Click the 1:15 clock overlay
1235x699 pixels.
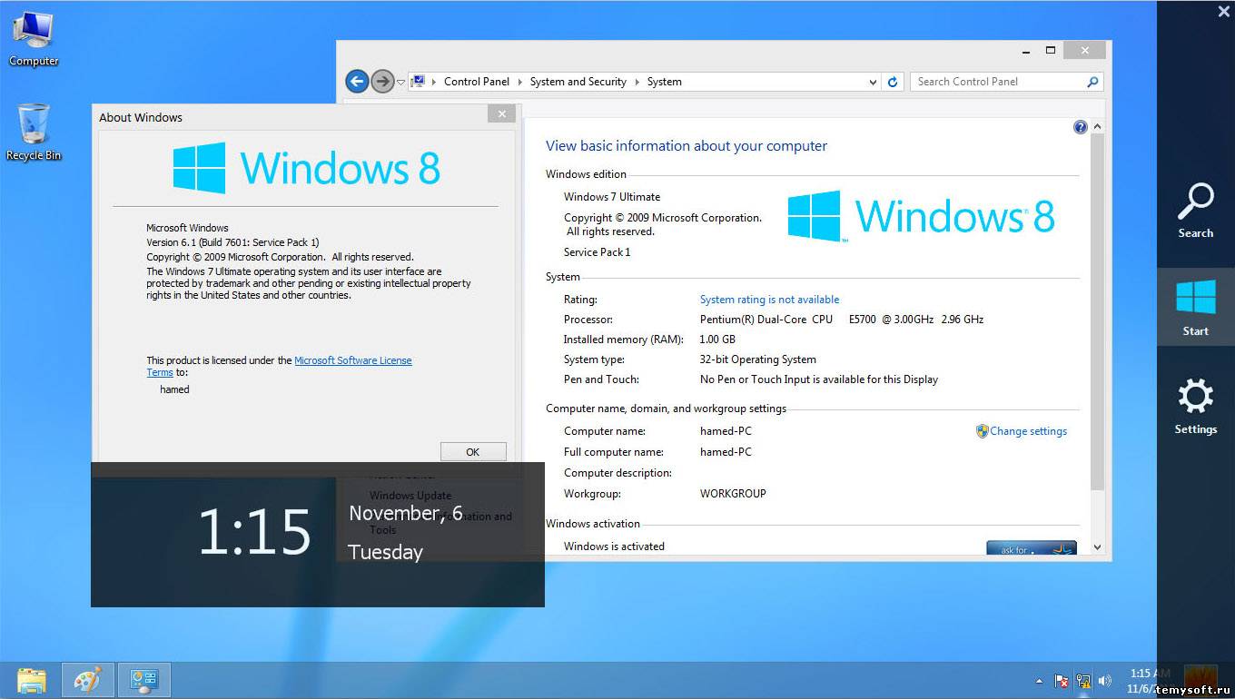255,532
